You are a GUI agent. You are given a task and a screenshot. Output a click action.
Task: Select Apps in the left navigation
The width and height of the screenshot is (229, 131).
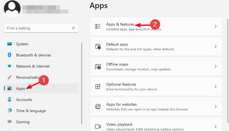[20, 88]
